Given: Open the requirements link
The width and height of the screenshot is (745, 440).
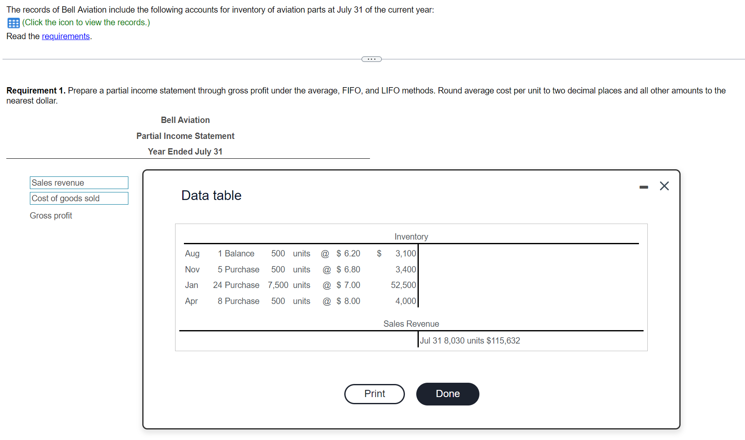Looking at the screenshot, I should (x=66, y=36).
